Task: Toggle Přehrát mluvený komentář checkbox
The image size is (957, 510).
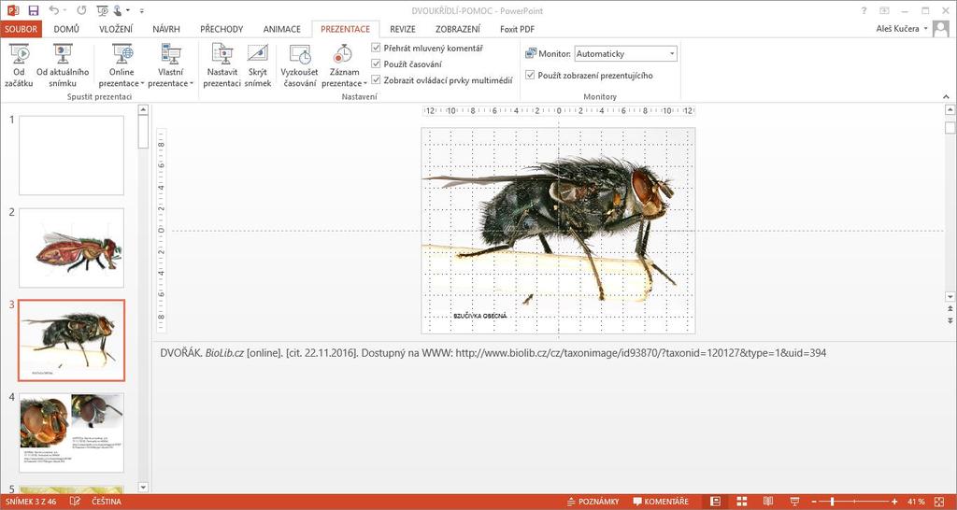Action: point(376,48)
